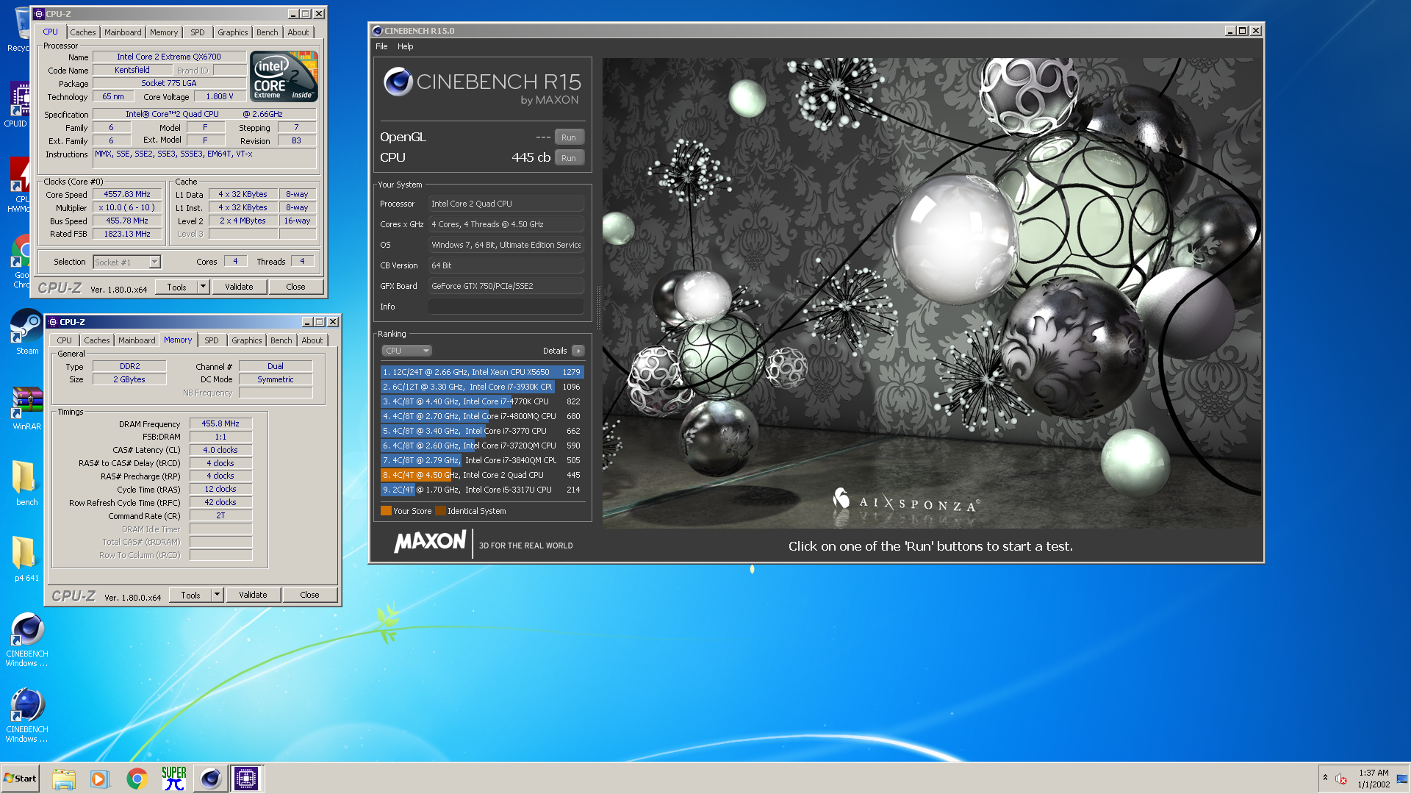
Task: Open the WinRAR desktop icon
Action: click(x=27, y=408)
